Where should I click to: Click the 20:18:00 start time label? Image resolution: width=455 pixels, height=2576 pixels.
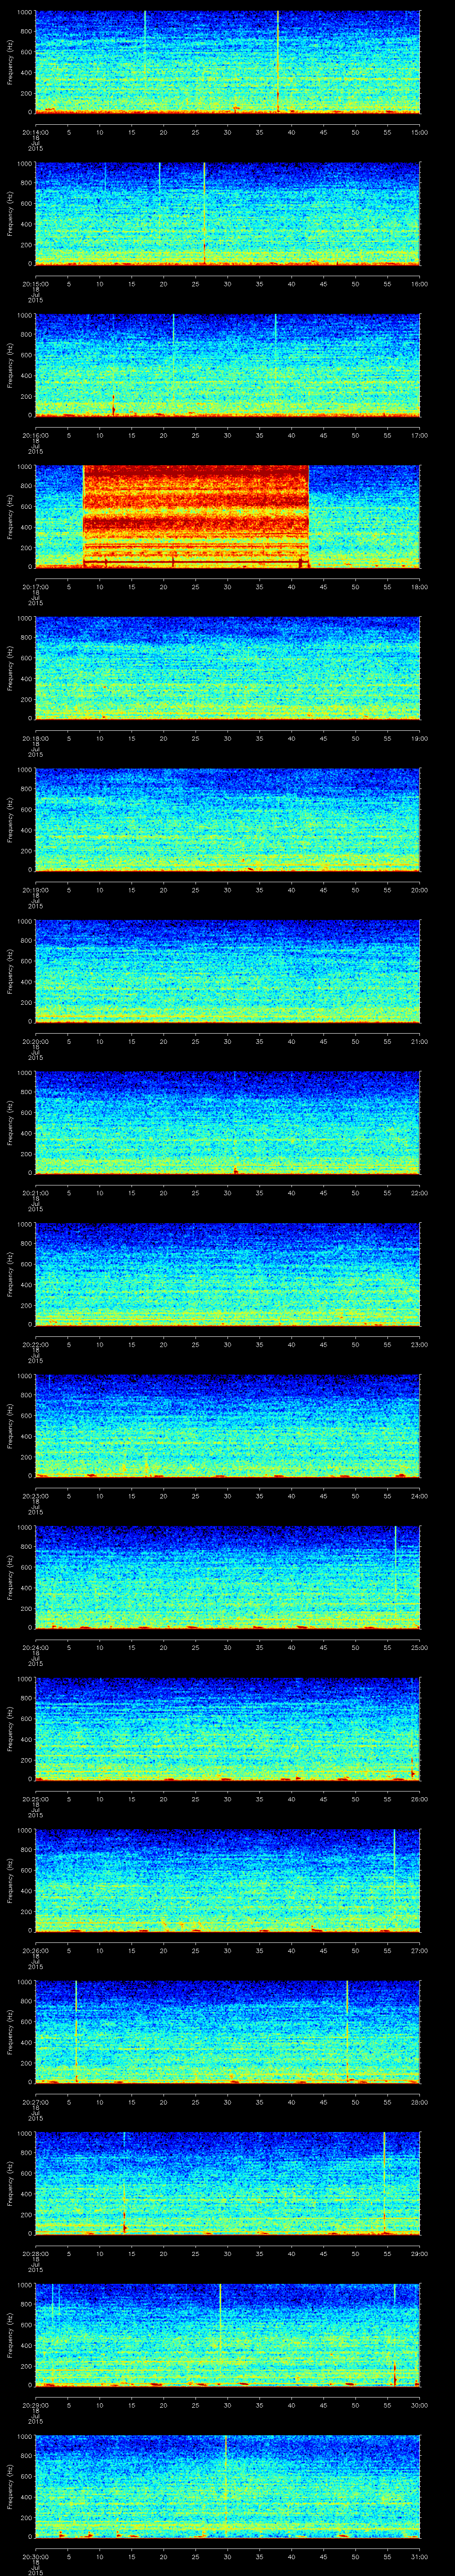point(35,738)
